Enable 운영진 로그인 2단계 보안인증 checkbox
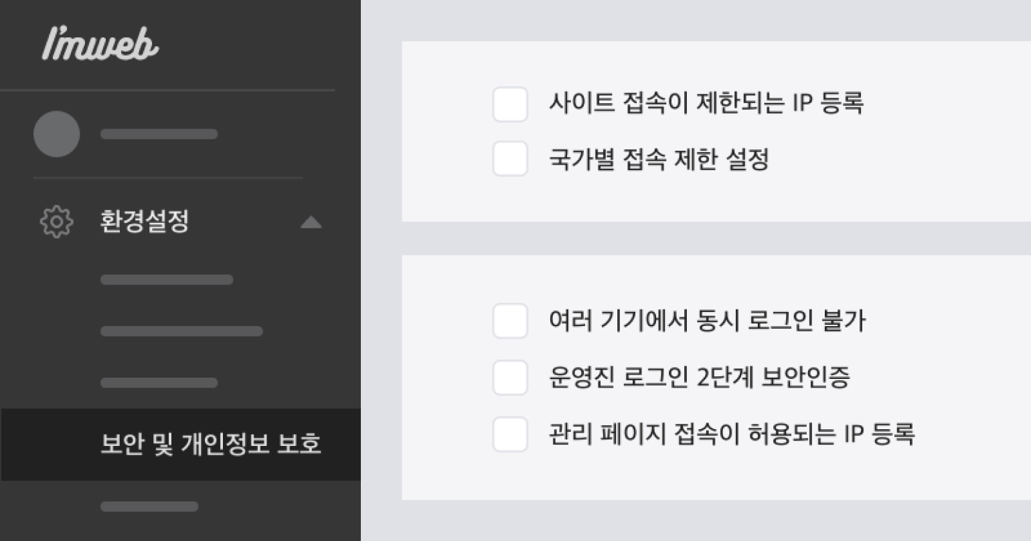Image resolution: width=1031 pixels, height=541 pixels. point(510,377)
